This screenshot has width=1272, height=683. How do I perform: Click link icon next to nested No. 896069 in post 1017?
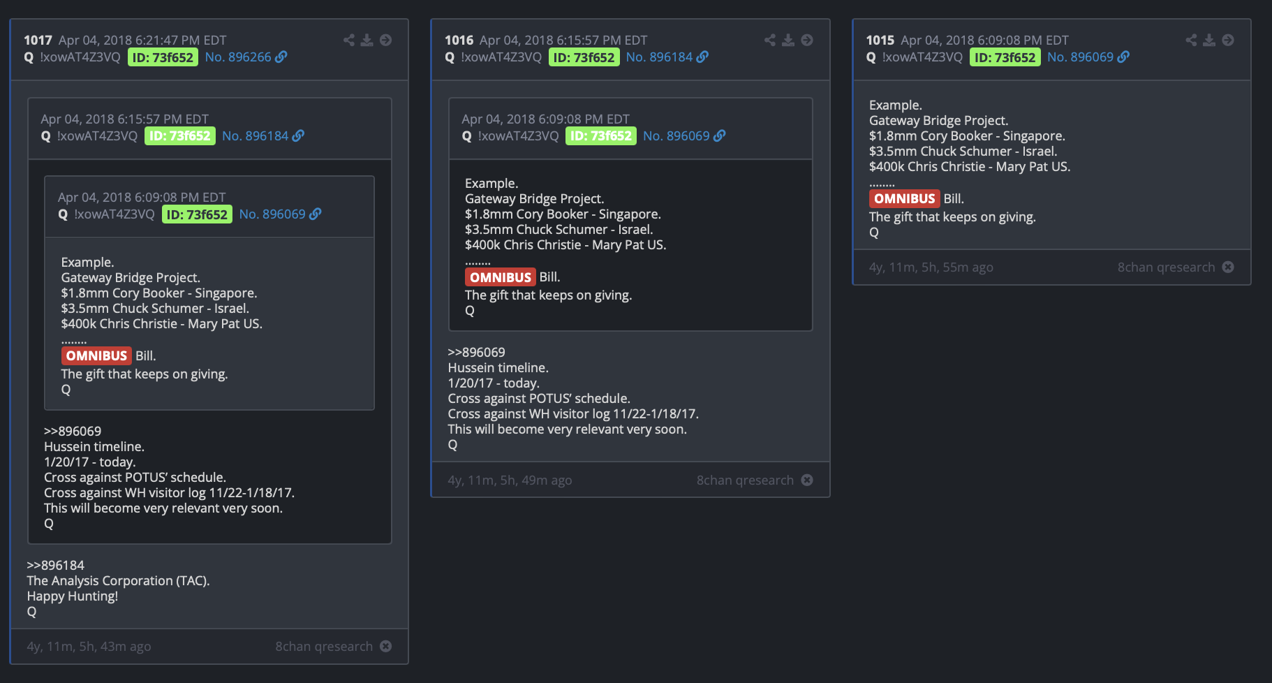(316, 214)
